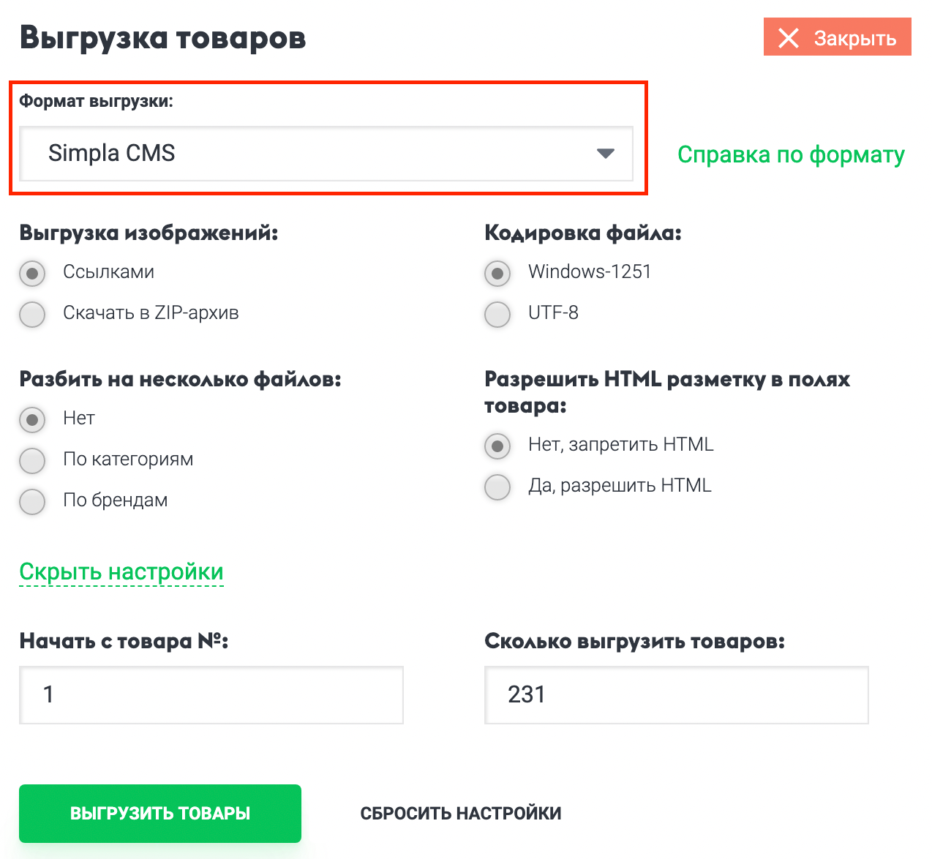The width and height of the screenshot is (932, 859).
Task: Switch encoding to UTF-8
Action: pyautogui.click(x=497, y=315)
